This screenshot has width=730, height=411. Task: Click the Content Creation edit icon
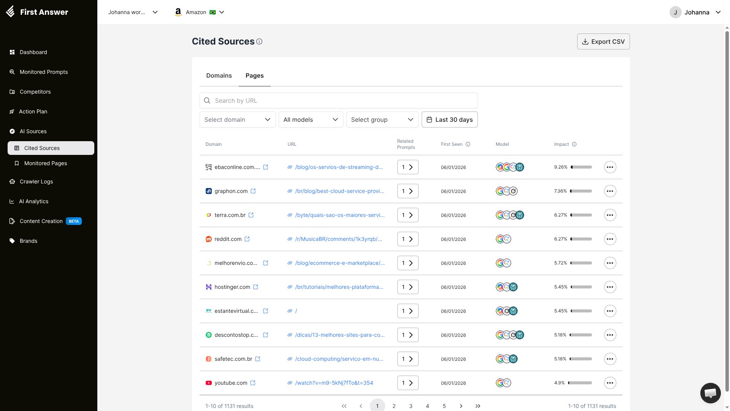click(x=12, y=221)
